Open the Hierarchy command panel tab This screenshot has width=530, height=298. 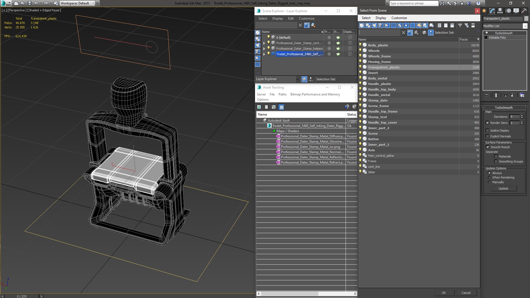tap(500, 11)
